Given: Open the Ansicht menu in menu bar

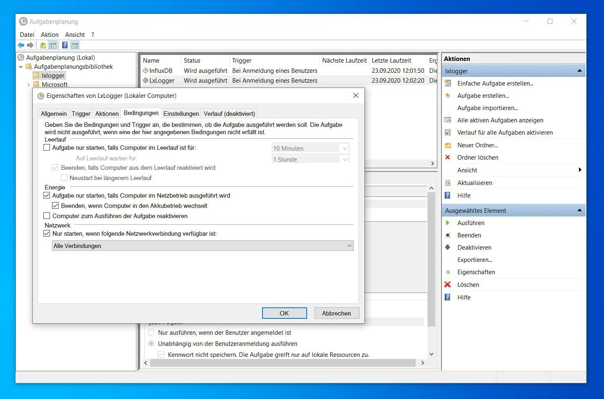Looking at the screenshot, I should point(75,35).
